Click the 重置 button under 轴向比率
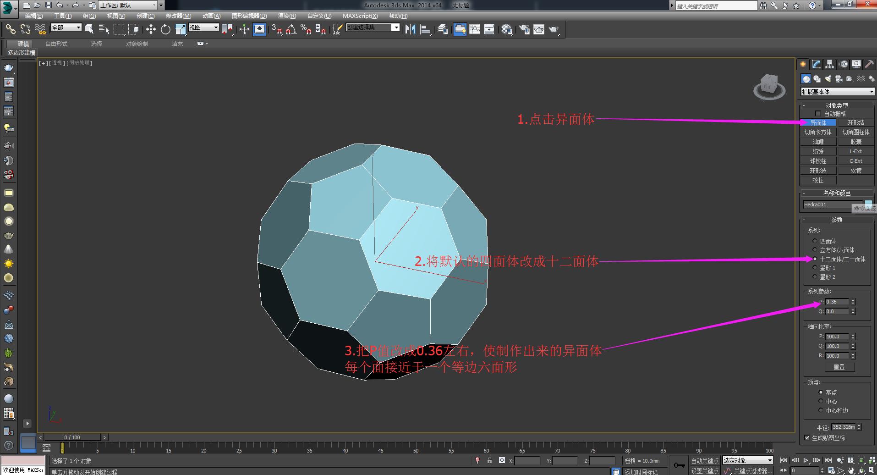The width and height of the screenshot is (877, 475). tap(840, 367)
